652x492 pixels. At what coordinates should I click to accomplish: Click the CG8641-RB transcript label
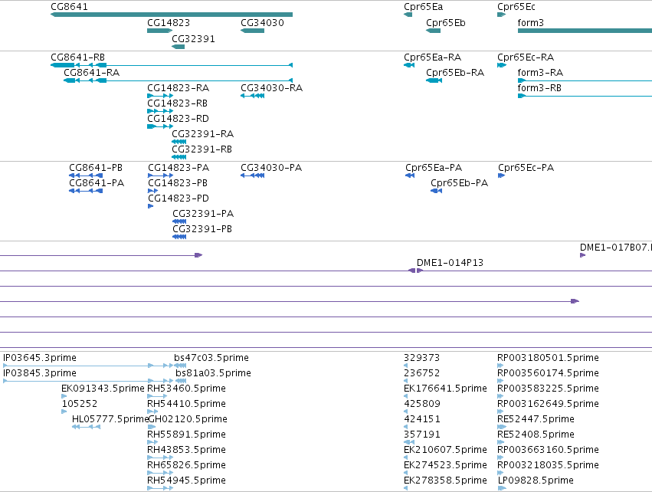click(x=77, y=57)
